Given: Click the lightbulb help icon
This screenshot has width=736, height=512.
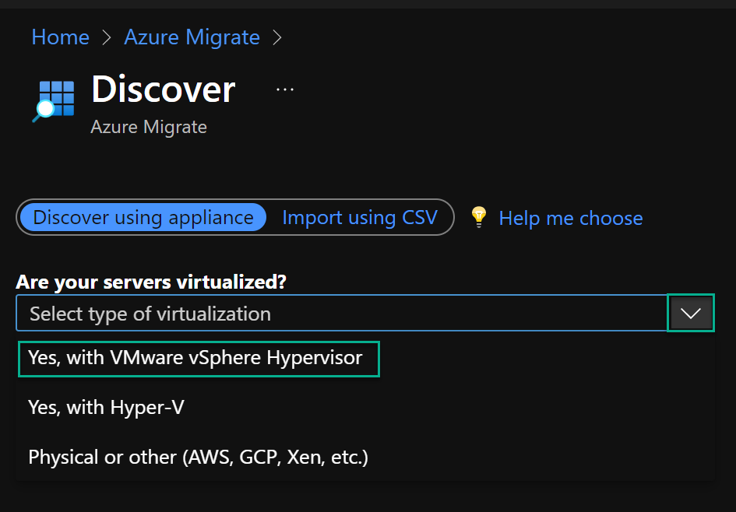Looking at the screenshot, I should pos(479,218).
